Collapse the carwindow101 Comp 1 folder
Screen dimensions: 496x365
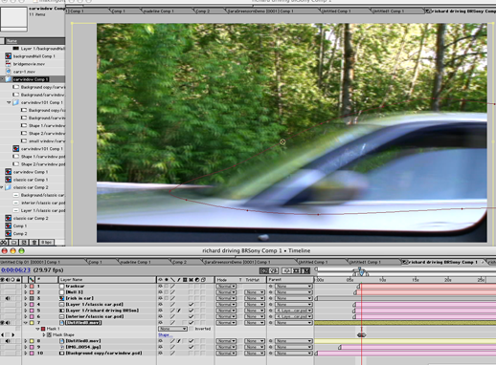(9, 102)
